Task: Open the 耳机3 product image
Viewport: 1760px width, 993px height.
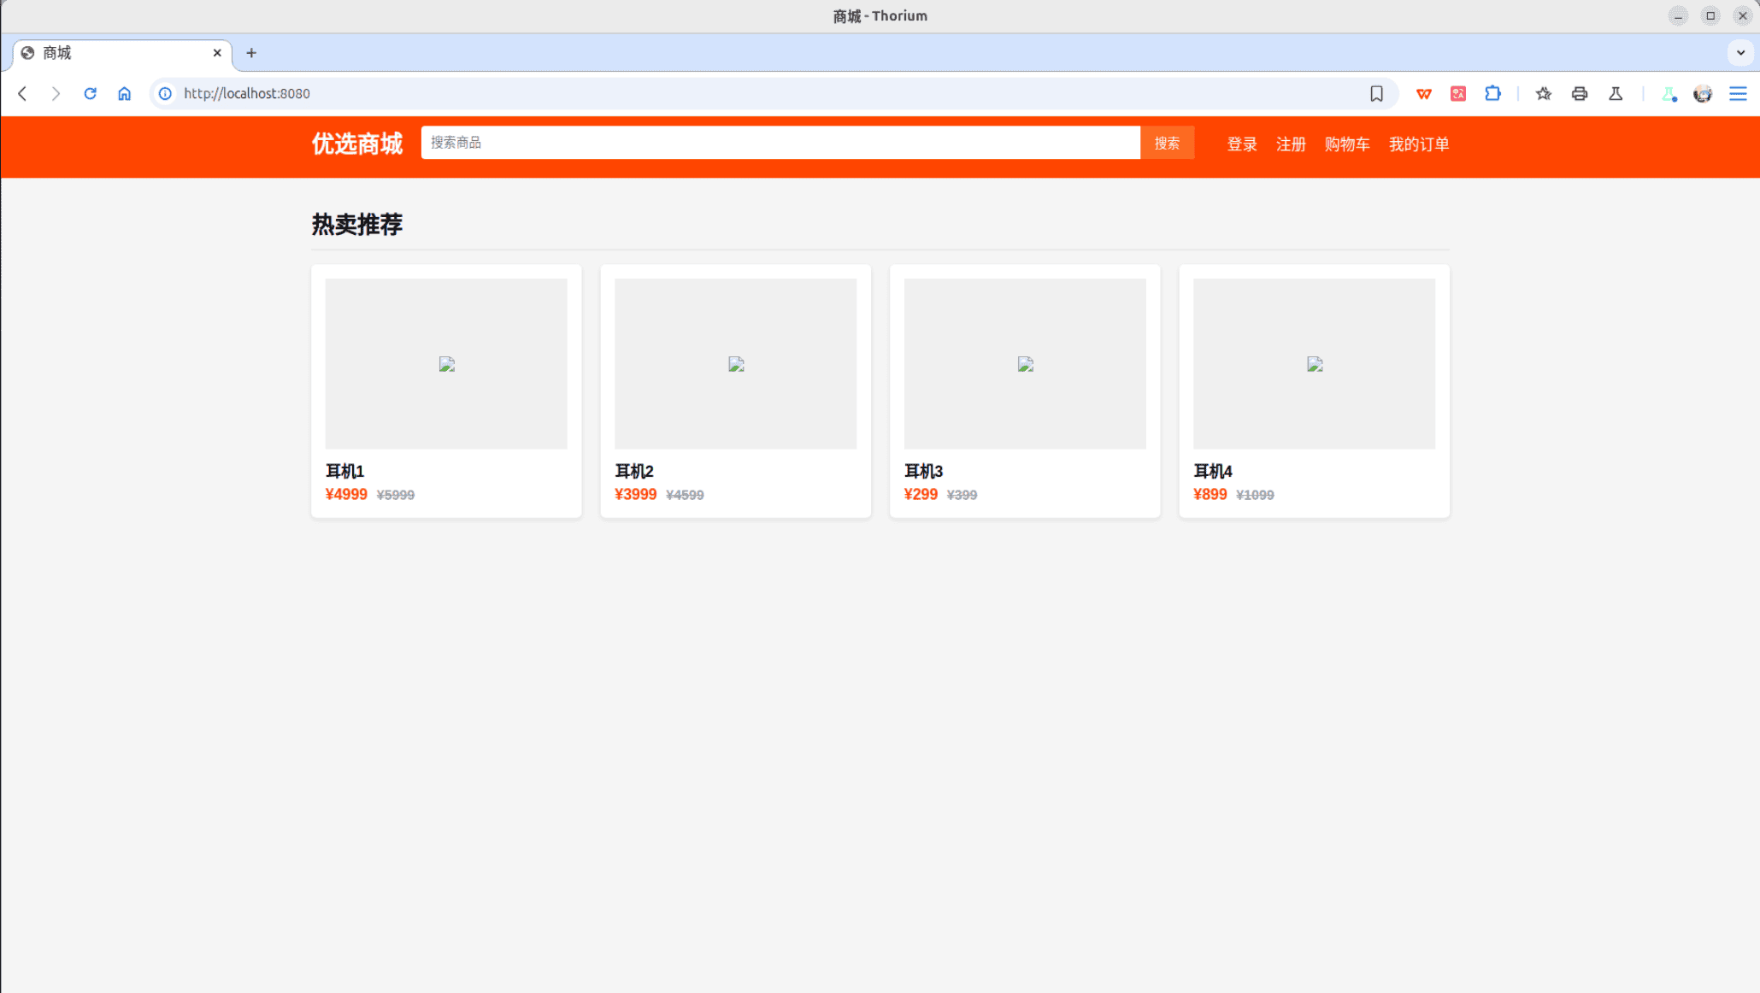Action: (x=1025, y=364)
